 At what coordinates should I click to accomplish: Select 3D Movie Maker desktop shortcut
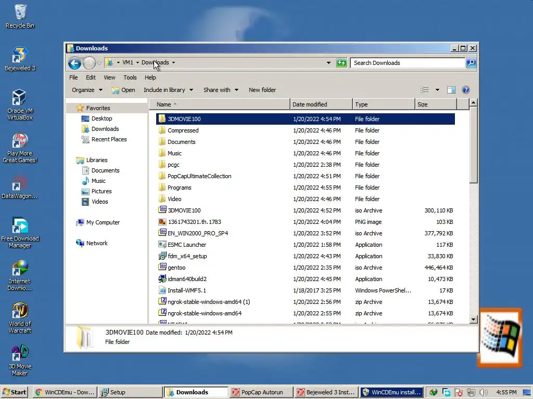20,361
